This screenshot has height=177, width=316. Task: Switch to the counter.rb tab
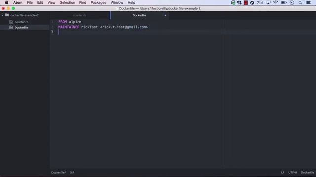click(x=79, y=15)
